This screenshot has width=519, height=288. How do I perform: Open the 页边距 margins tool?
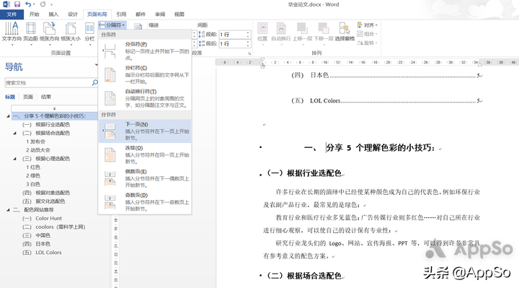(x=30, y=32)
